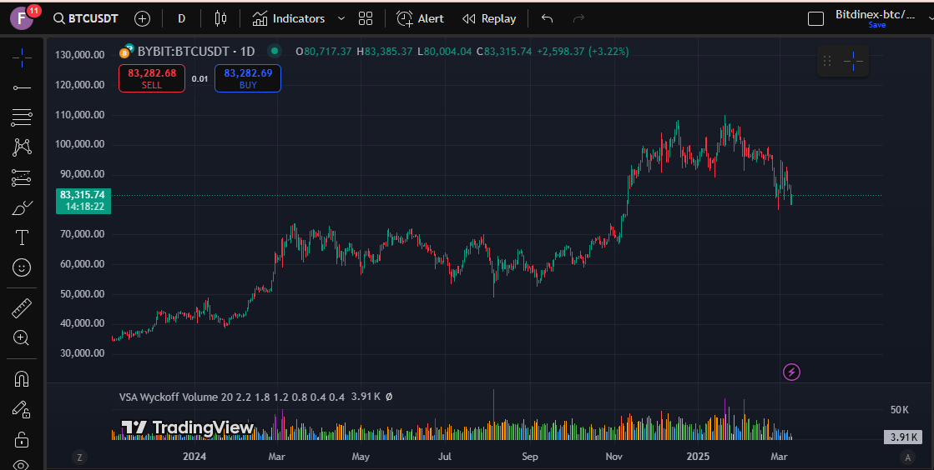Open BTCUSDT symbol search
Screen dimensions: 934x470
(x=86, y=18)
